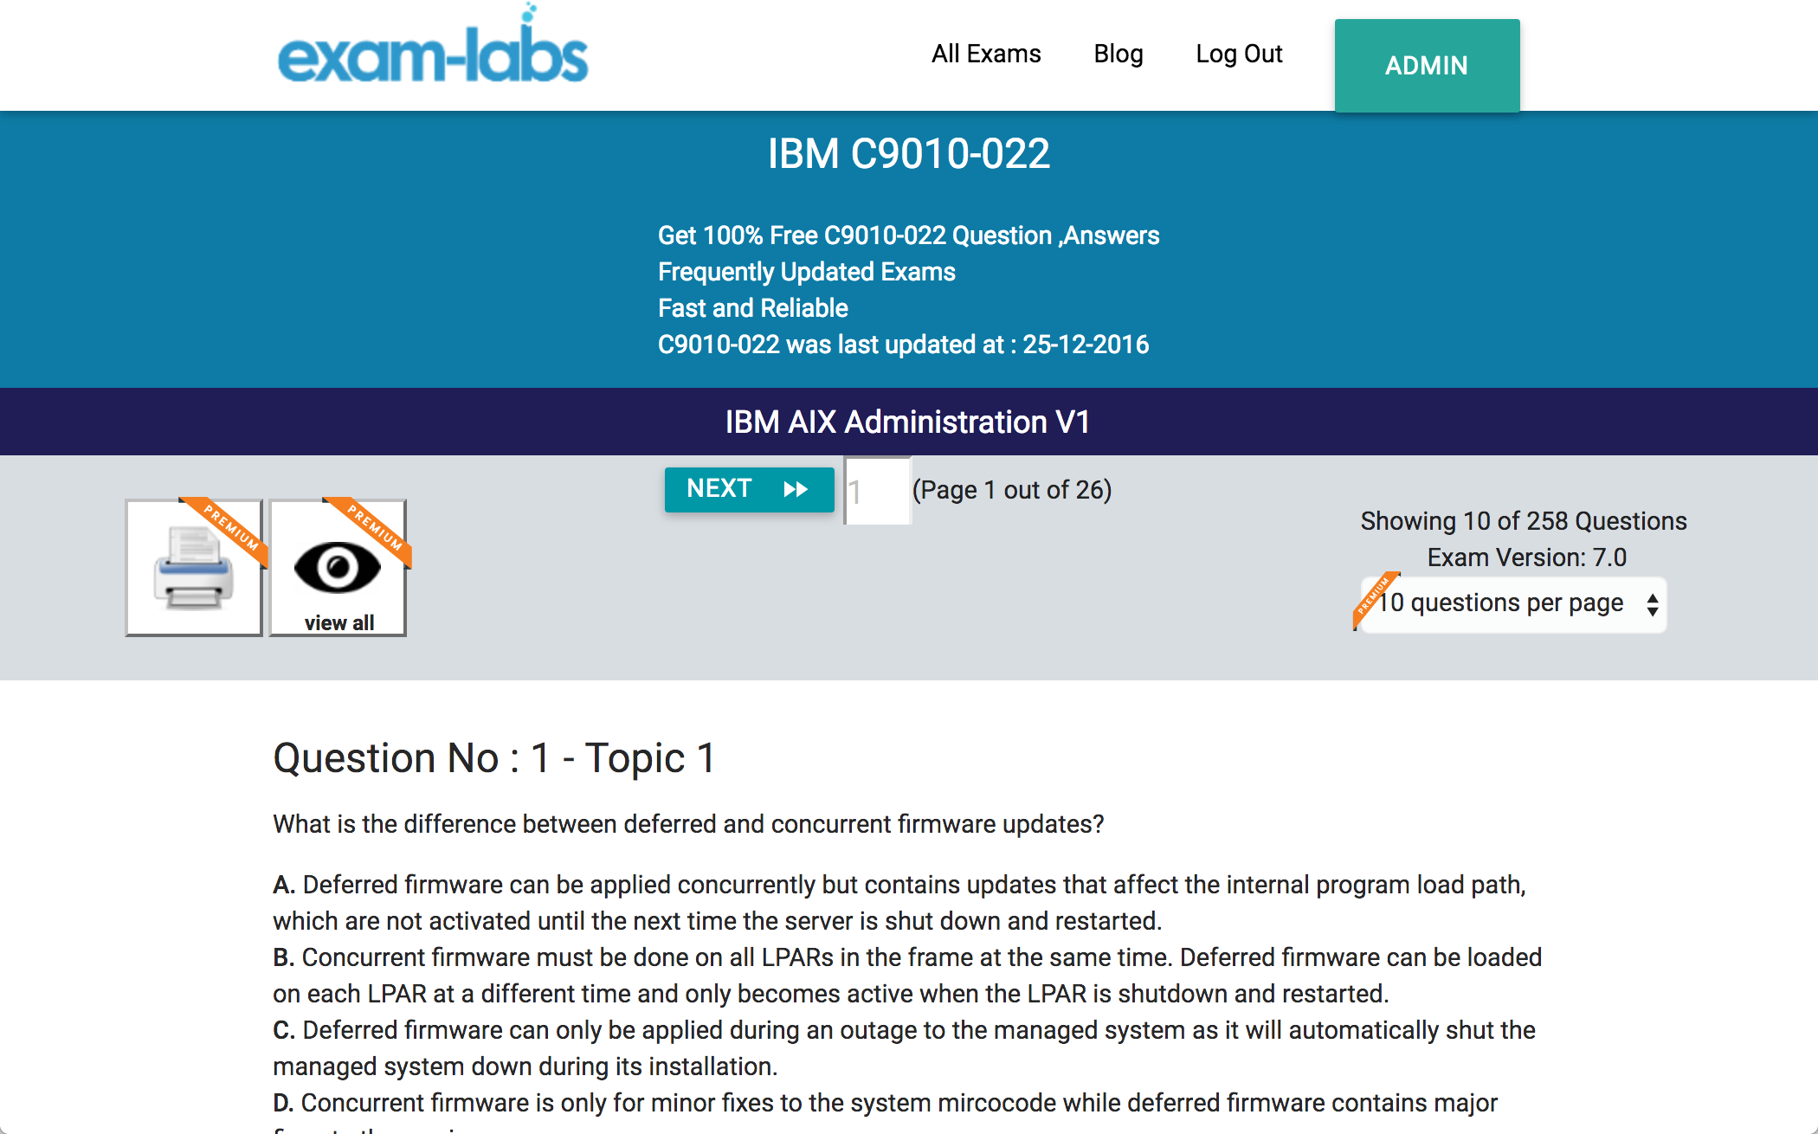Click the premium print icon
The width and height of the screenshot is (1818, 1134).
[194, 568]
